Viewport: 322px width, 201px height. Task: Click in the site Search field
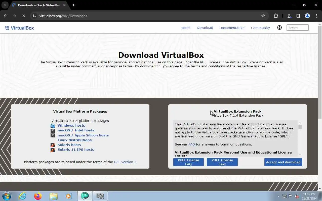coord(298,28)
